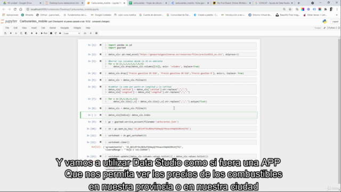341x192 pixels.
Task: Open the File menu
Action: [x=7, y=28]
